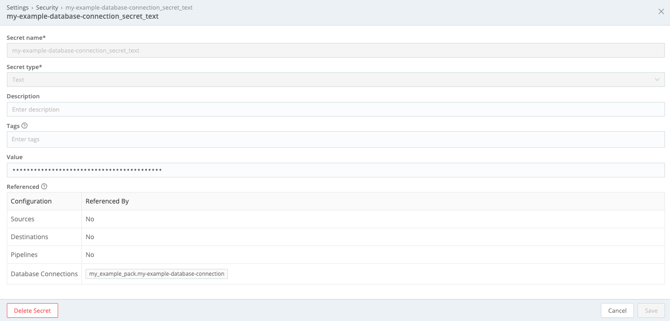Open the my_example_pack.my-example-database-connection reference chip
670x321 pixels.
156,273
